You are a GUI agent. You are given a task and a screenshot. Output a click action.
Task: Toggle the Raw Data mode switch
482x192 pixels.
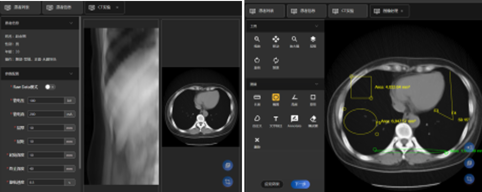pyautogui.click(x=50, y=87)
